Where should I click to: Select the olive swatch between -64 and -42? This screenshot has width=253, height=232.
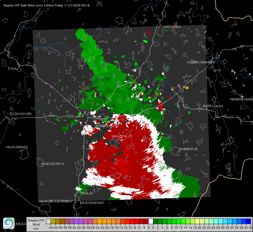(x=53, y=221)
